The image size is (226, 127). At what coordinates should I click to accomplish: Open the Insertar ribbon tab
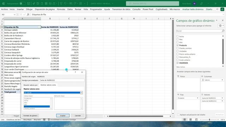[x=20, y=9]
